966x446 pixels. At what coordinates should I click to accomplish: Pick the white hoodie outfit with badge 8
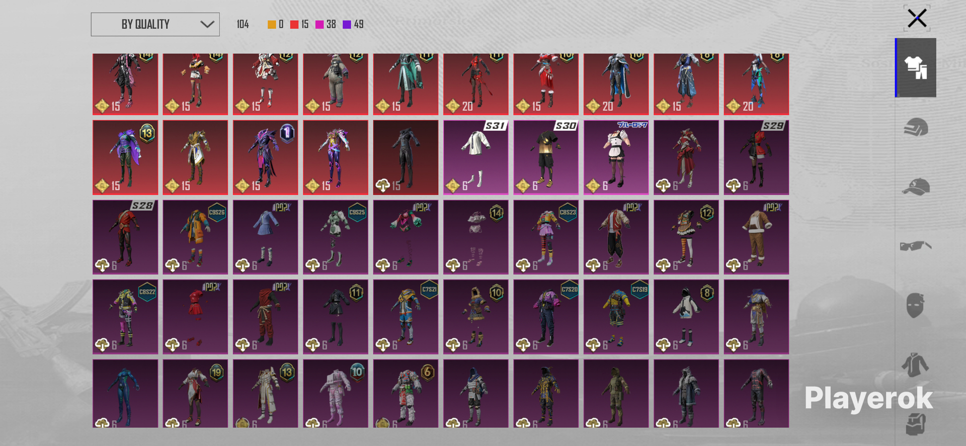686,317
